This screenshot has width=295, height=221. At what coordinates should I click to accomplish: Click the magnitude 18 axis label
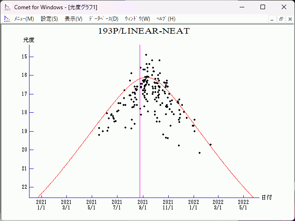[x=24, y=112]
